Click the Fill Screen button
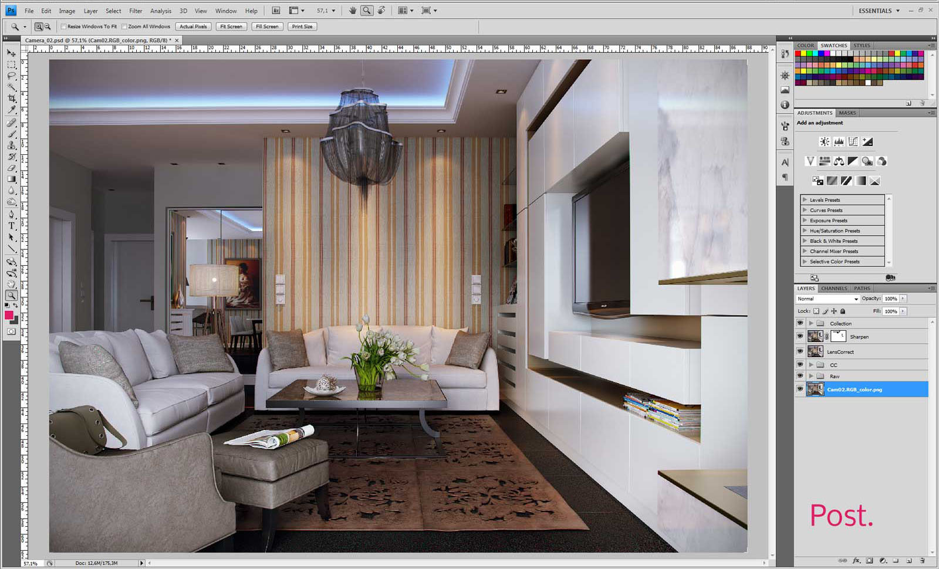 pos(268,26)
